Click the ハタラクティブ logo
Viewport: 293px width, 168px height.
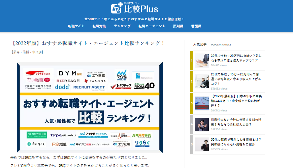click(142, 136)
